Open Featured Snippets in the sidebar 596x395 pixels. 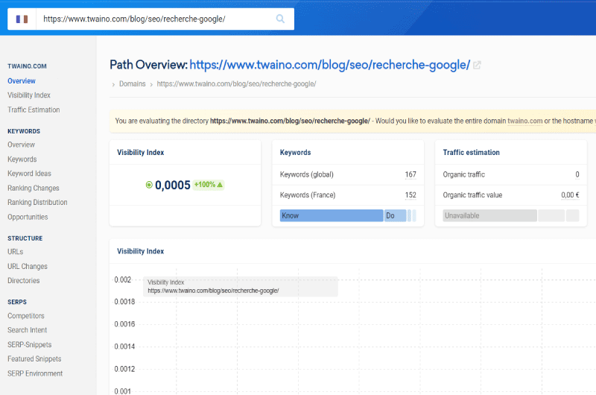(x=34, y=359)
